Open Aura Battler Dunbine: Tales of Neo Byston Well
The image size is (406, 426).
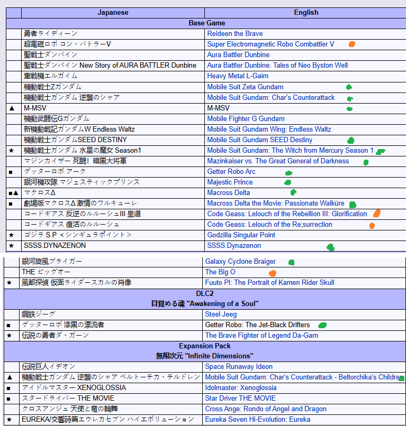(277, 66)
